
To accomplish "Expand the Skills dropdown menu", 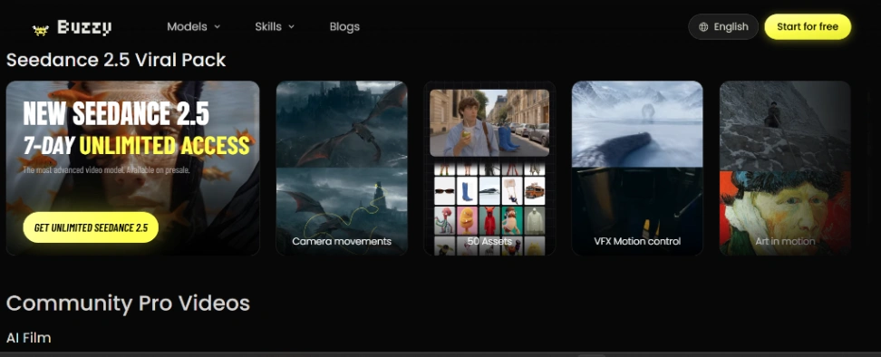I will point(275,26).
